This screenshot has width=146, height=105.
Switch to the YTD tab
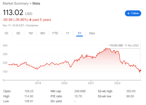(x=55, y=33)
